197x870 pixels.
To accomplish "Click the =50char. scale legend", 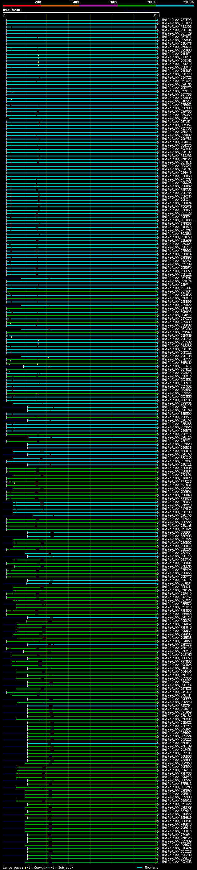I will pos(148,868).
